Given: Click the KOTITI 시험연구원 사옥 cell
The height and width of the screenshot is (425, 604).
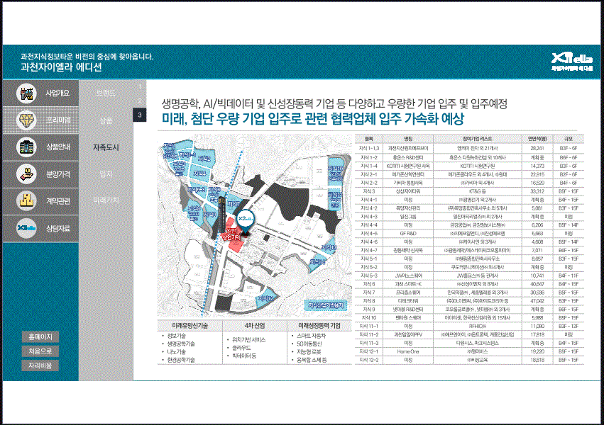Looking at the screenshot, I should pos(408,166).
